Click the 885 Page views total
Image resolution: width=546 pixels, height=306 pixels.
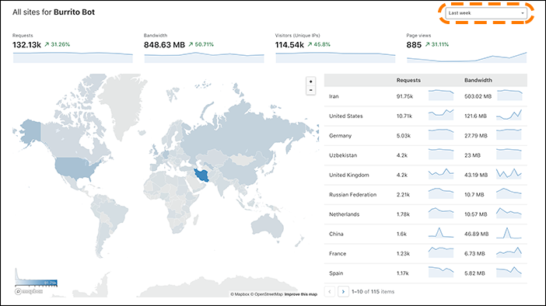click(414, 45)
